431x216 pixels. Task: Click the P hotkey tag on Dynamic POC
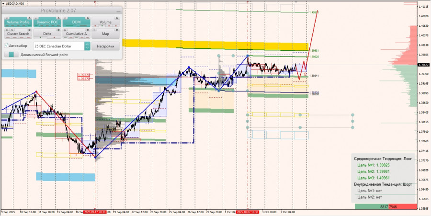pyautogui.click(x=36, y=18)
